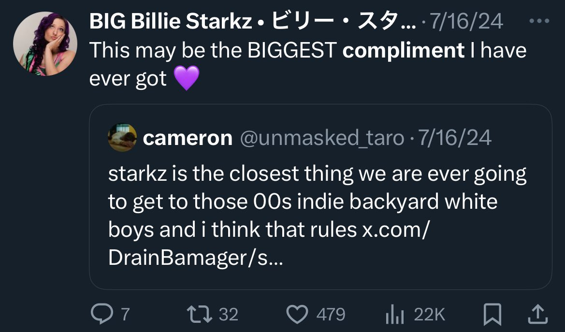The width and height of the screenshot is (565, 332).
Task: Like the tweet with the heart icon
Action: [298, 315]
